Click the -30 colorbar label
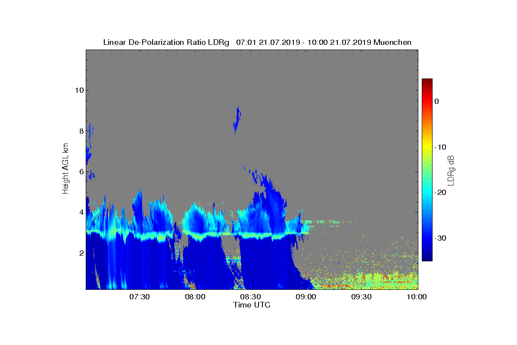This screenshot has width=517, height=345. click(440, 238)
